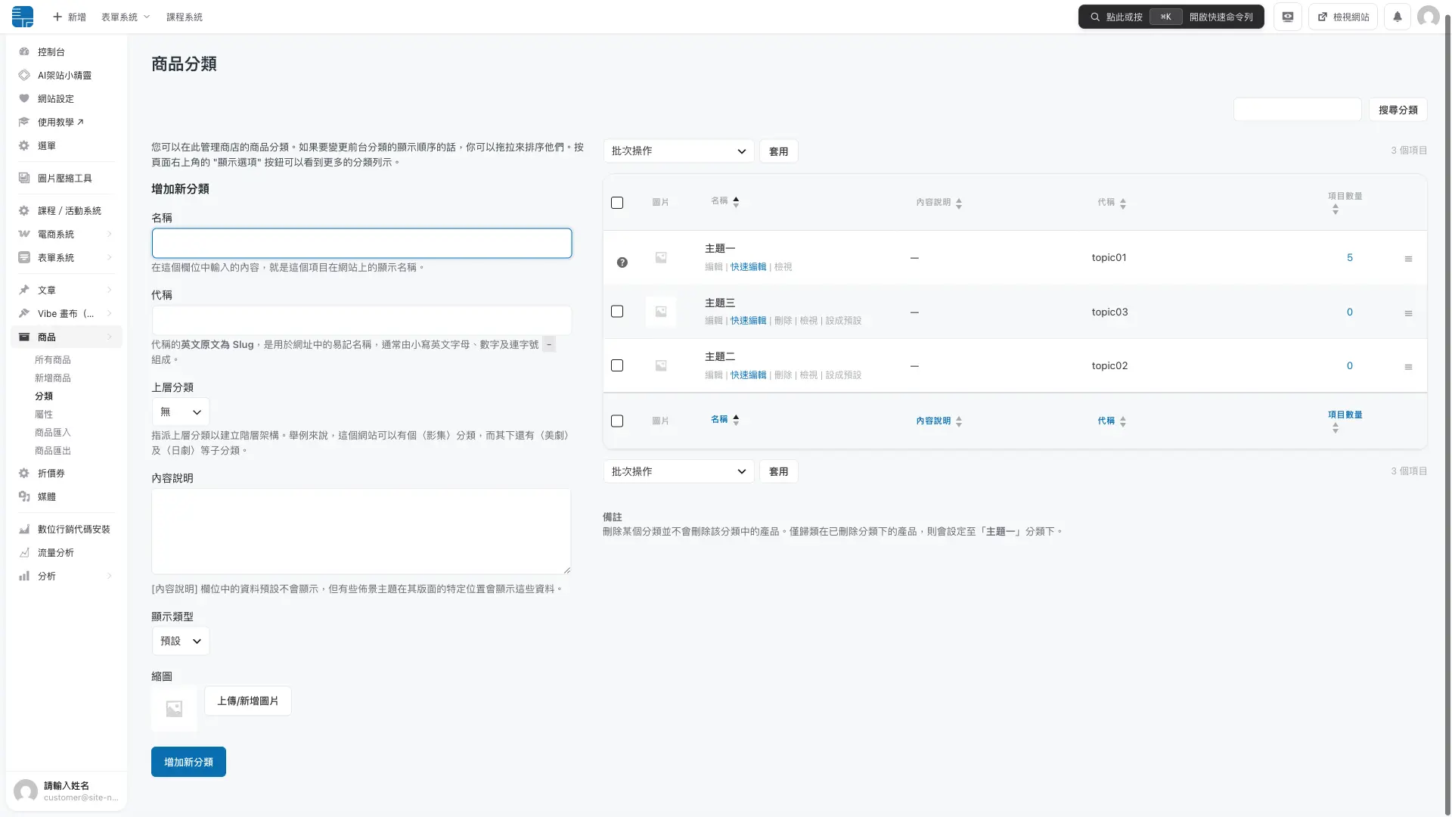Viewport: 1452px width, 817px height.
Task: Click the 商品 sidebar icon
Action: pos(24,337)
